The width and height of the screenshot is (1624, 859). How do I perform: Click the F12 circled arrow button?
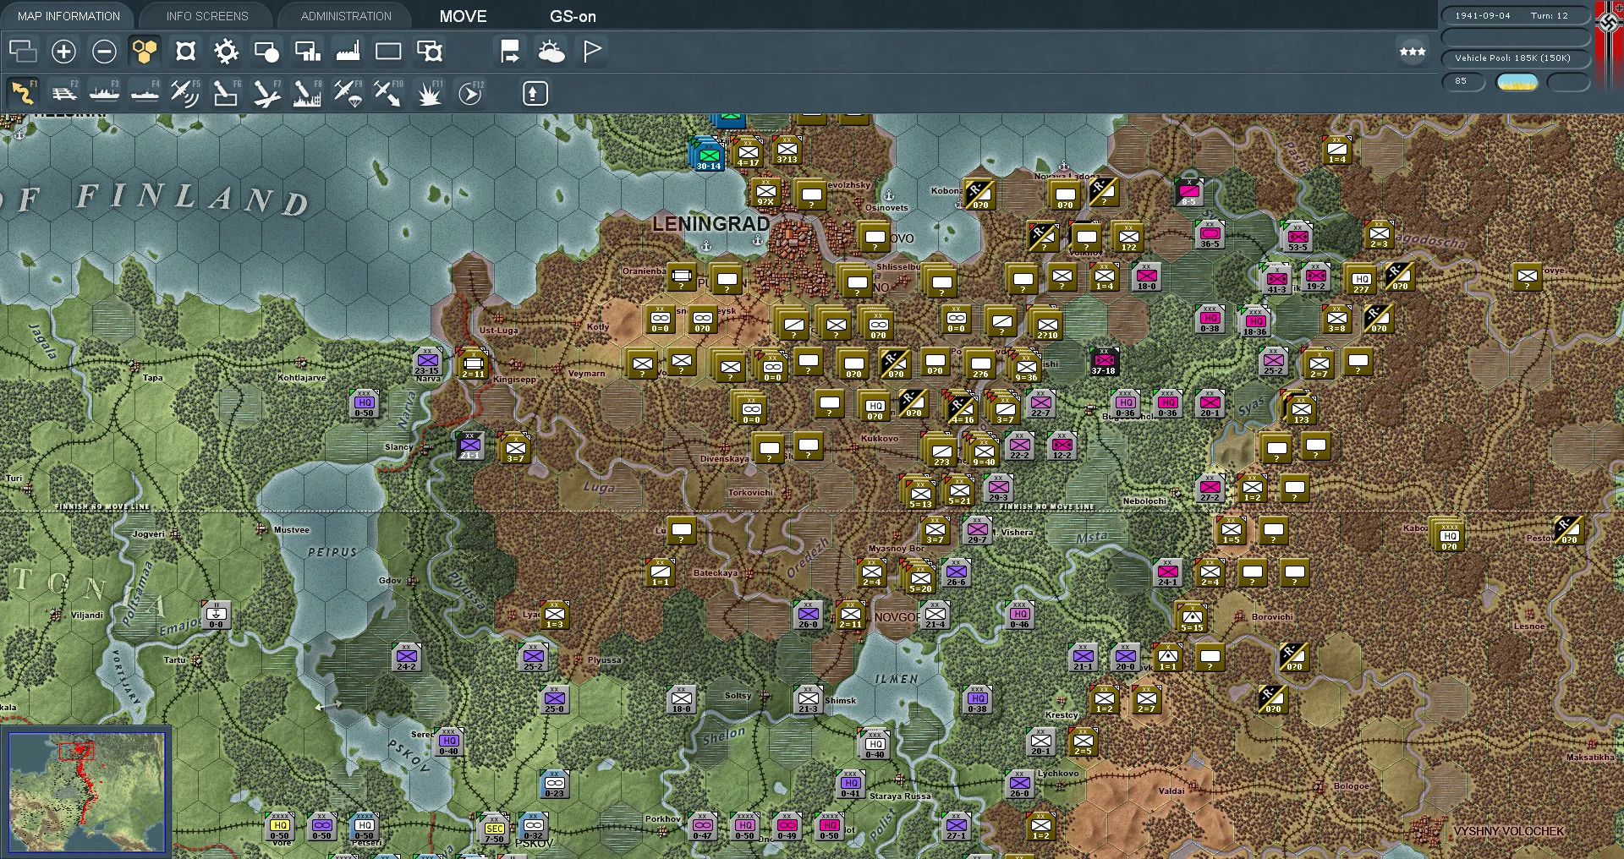pos(469,93)
